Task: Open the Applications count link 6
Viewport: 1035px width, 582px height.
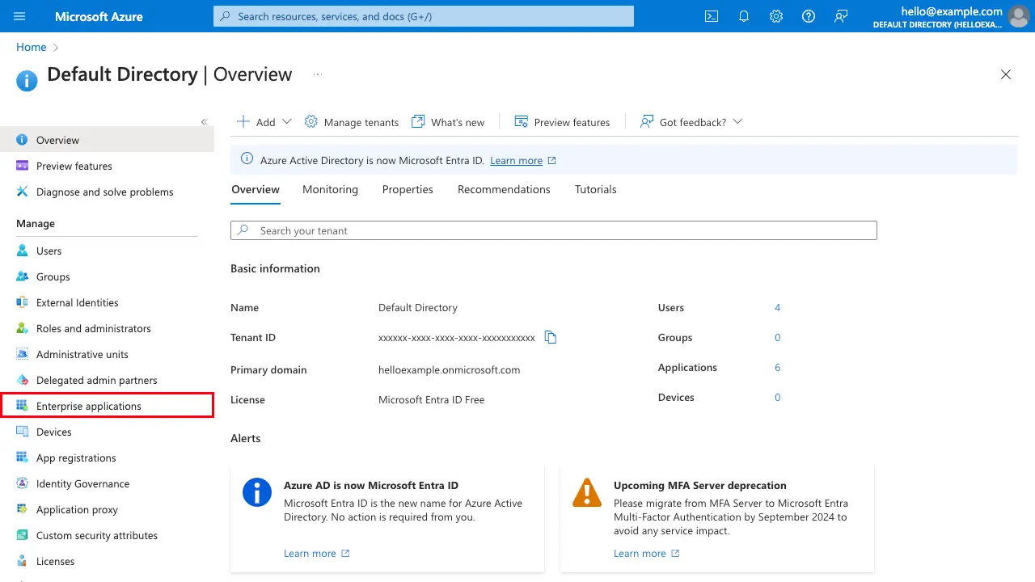Action: tap(777, 367)
